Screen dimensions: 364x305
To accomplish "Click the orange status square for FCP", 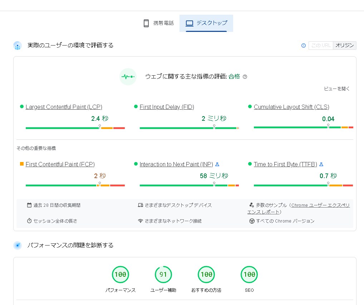I will tap(22, 164).
